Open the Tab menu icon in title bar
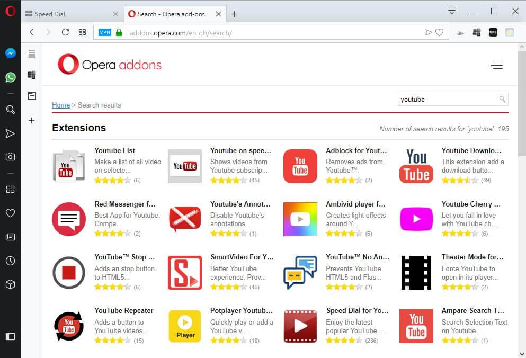Screen dimensions: 526x358 (452, 11)
